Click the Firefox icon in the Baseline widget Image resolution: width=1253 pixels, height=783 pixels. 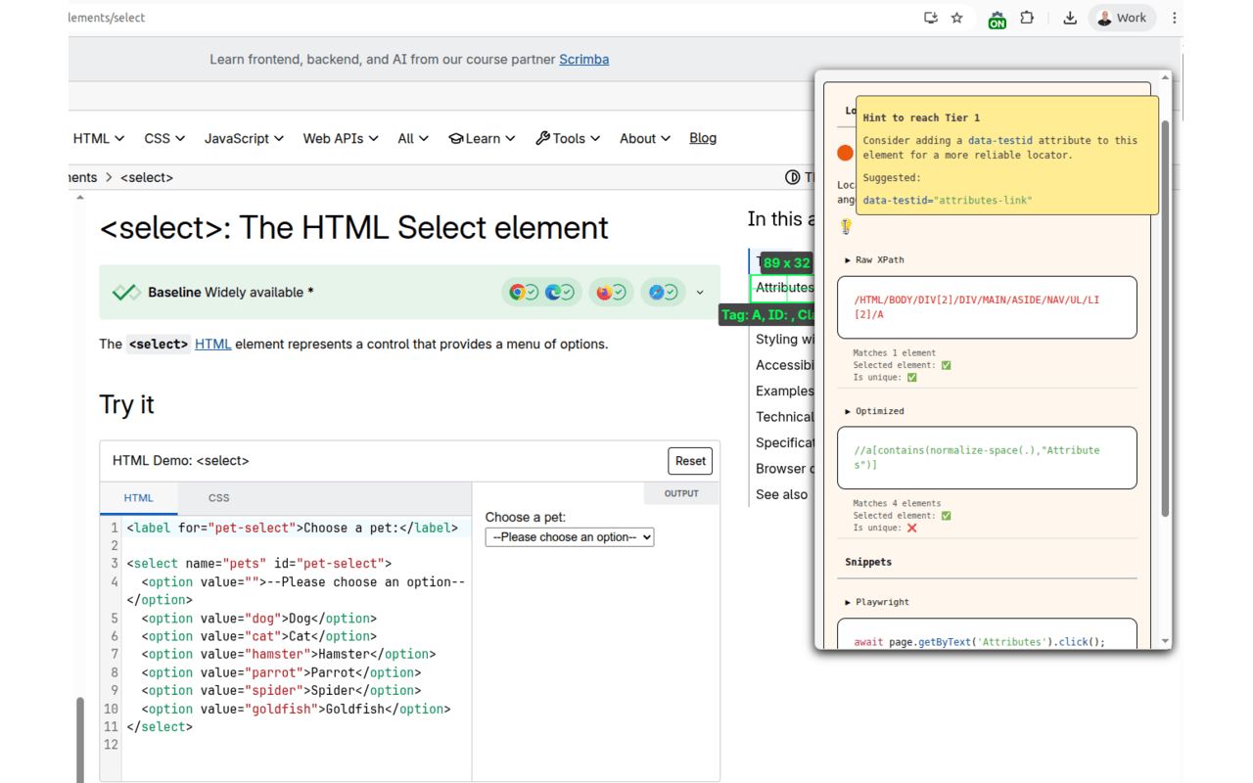[604, 291]
